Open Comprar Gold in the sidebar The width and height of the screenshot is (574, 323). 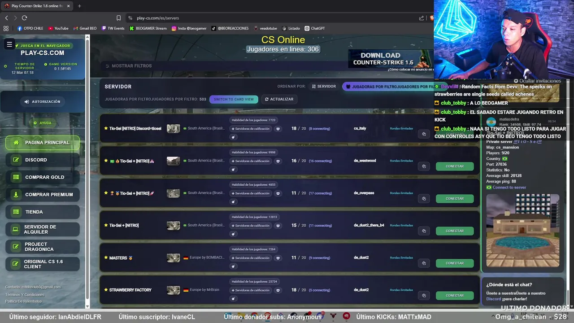point(43,177)
